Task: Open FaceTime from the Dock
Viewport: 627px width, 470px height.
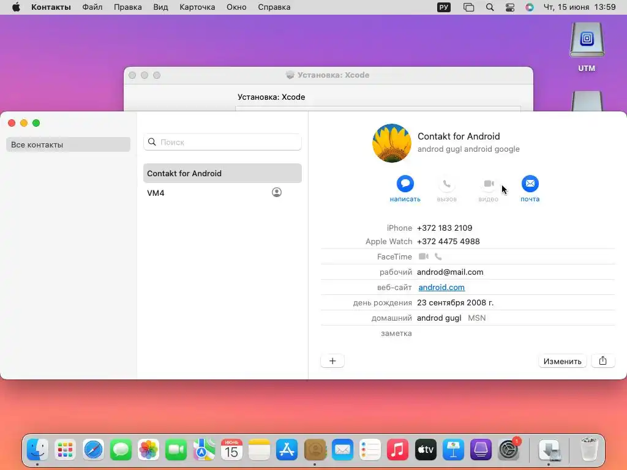Action: click(176, 450)
